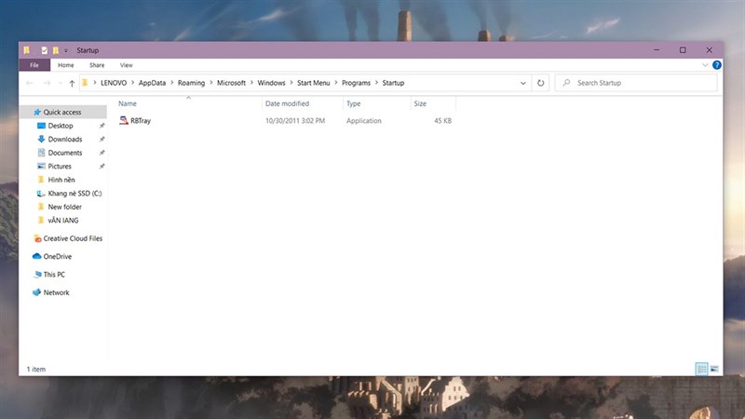
Task: Sort by Date modified column
Action: [287, 103]
